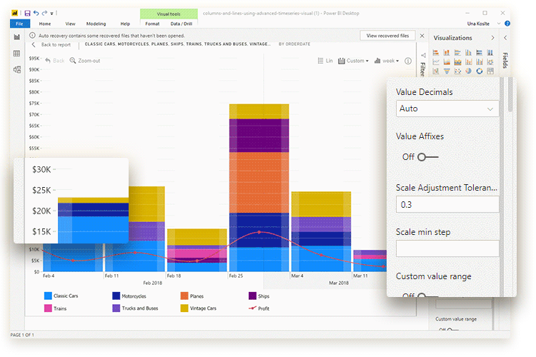The image size is (536, 357).
Task: Click the Classic Cars legend swatch
Action: pos(48,296)
